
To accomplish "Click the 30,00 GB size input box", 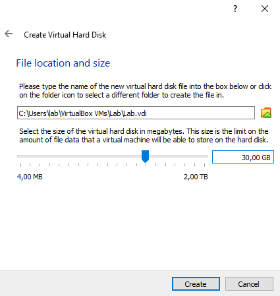I will 243,157.
